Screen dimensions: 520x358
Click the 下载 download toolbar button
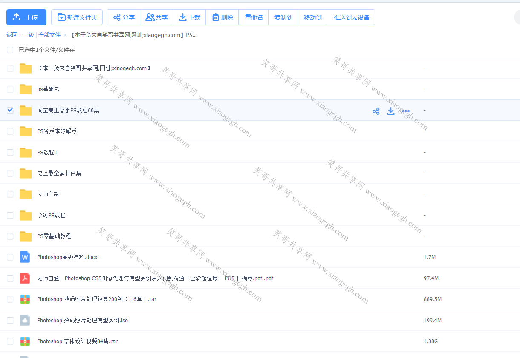point(189,17)
